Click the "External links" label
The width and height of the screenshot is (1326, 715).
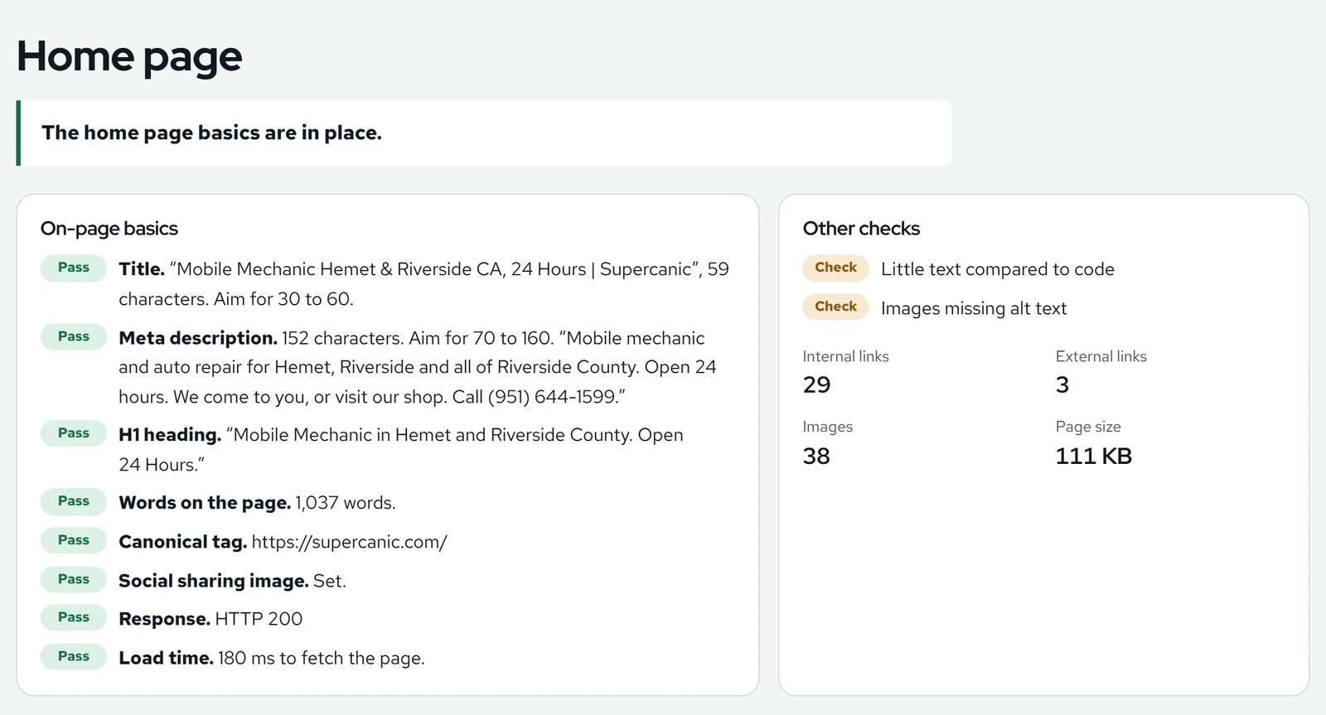1101,356
